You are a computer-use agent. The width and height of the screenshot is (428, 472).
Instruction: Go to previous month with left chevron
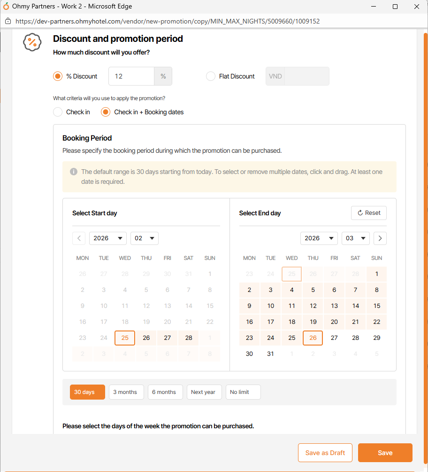point(79,238)
